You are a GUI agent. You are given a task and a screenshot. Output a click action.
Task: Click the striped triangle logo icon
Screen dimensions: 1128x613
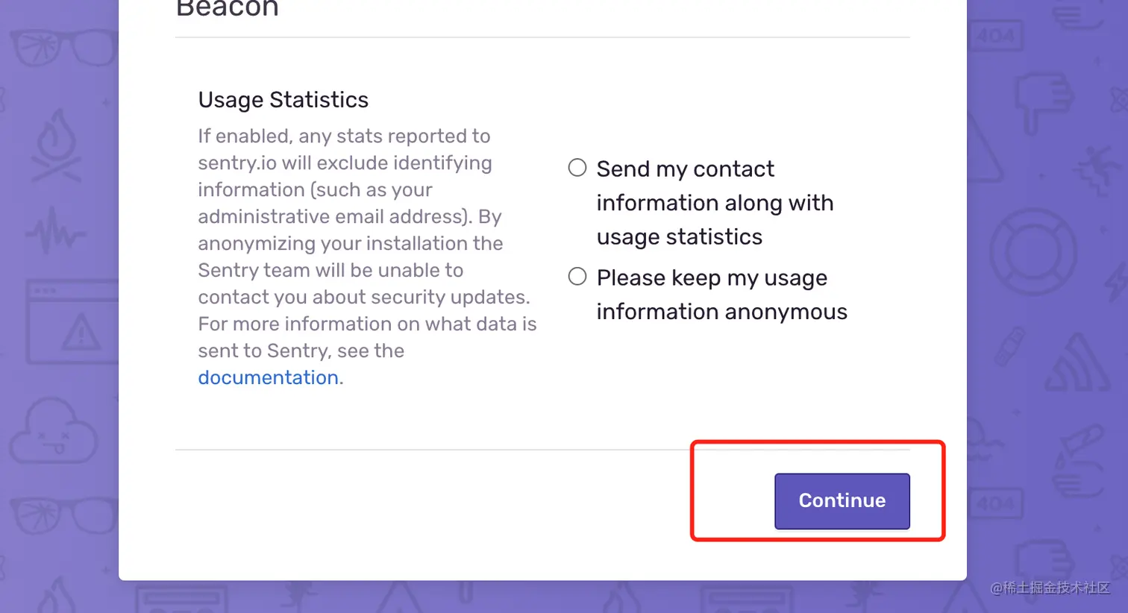[x=1077, y=365]
